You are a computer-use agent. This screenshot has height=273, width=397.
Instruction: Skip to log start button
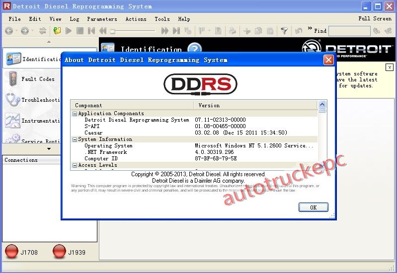pyautogui.click(x=91, y=31)
